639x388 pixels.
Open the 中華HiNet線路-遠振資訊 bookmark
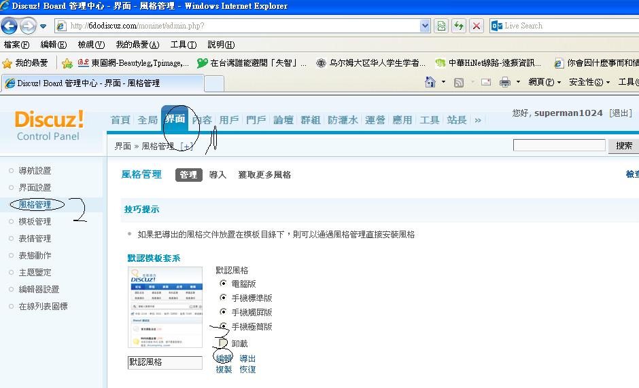click(x=488, y=63)
